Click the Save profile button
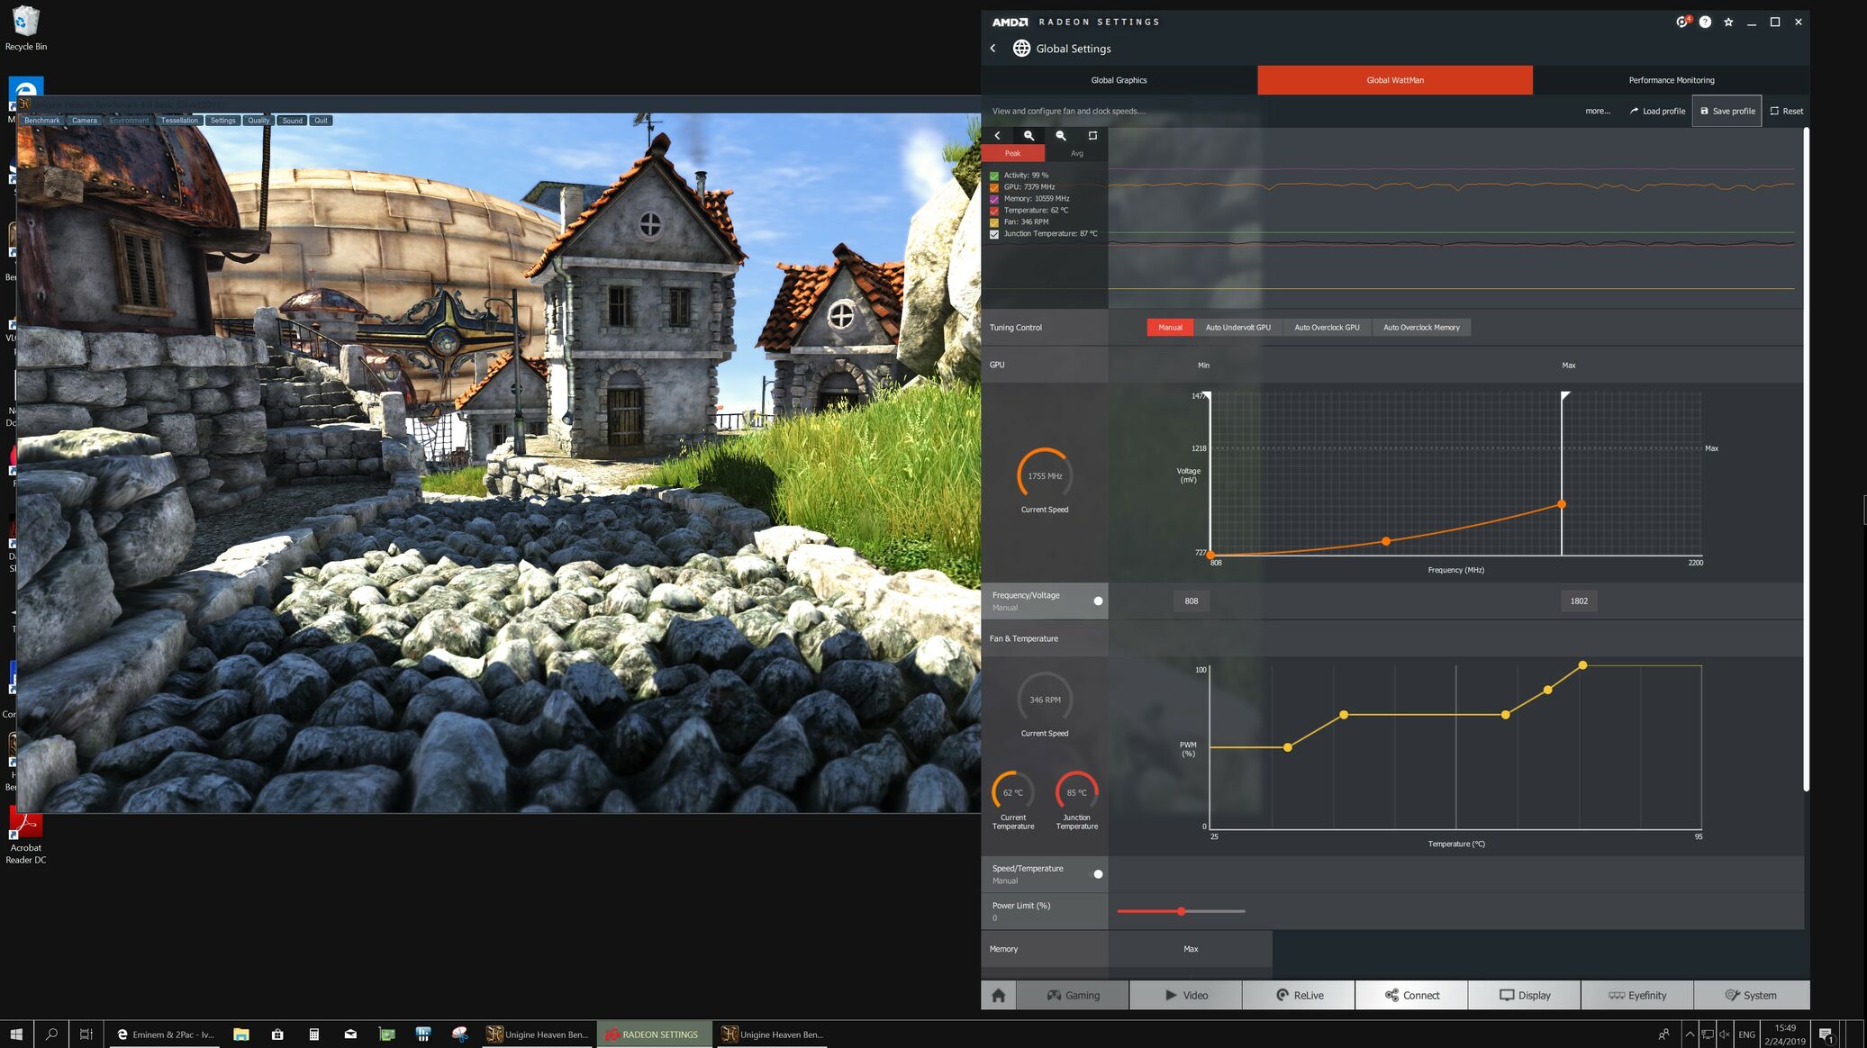 1727,111
